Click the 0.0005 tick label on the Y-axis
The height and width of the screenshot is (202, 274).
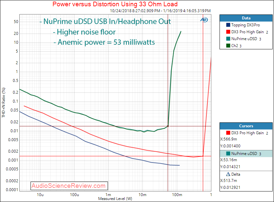12,169
